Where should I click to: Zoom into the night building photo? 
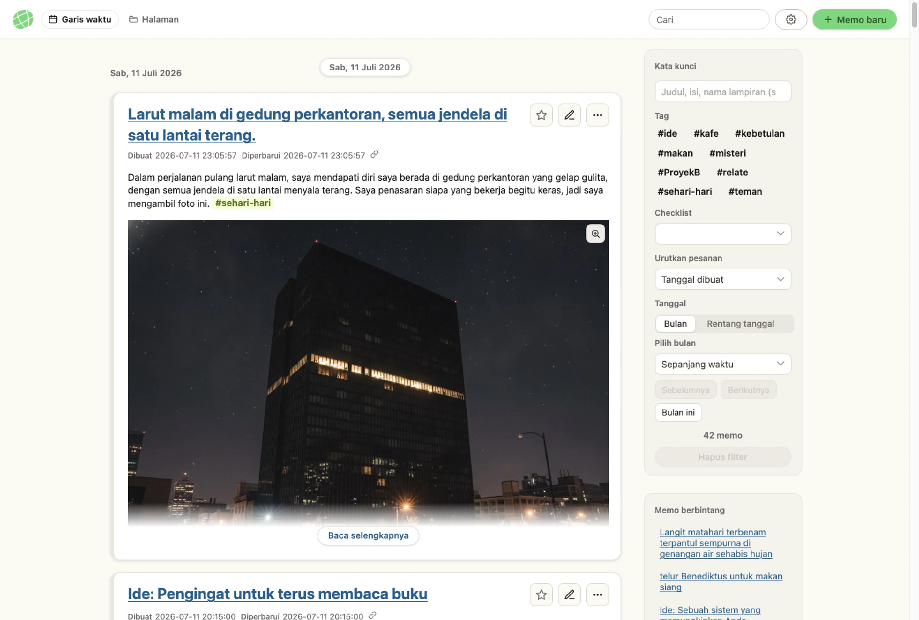[595, 233]
